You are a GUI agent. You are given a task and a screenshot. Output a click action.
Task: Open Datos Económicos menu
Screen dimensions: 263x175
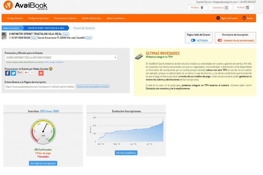(x=116, y=18)
